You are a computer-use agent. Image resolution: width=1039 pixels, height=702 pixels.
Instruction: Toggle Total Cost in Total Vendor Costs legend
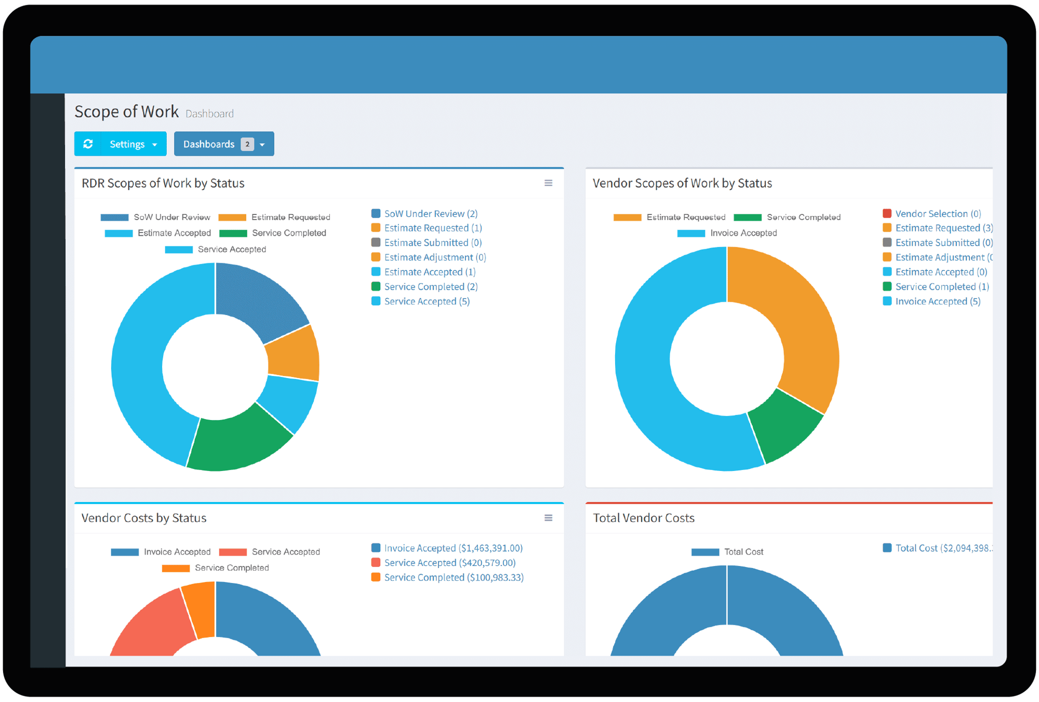coord(727,552)
